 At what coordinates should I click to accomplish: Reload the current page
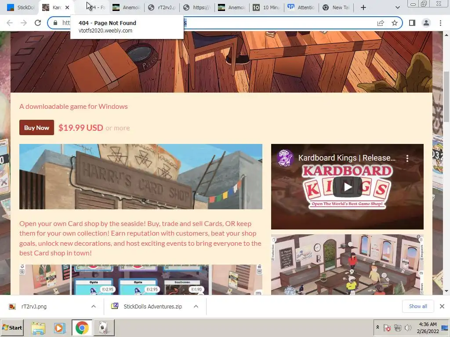tap(38, 23)
